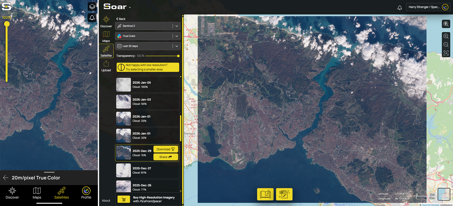Click the imagery list scrollbar
Screen dimensions: 453x206
[x=181, y=128]
